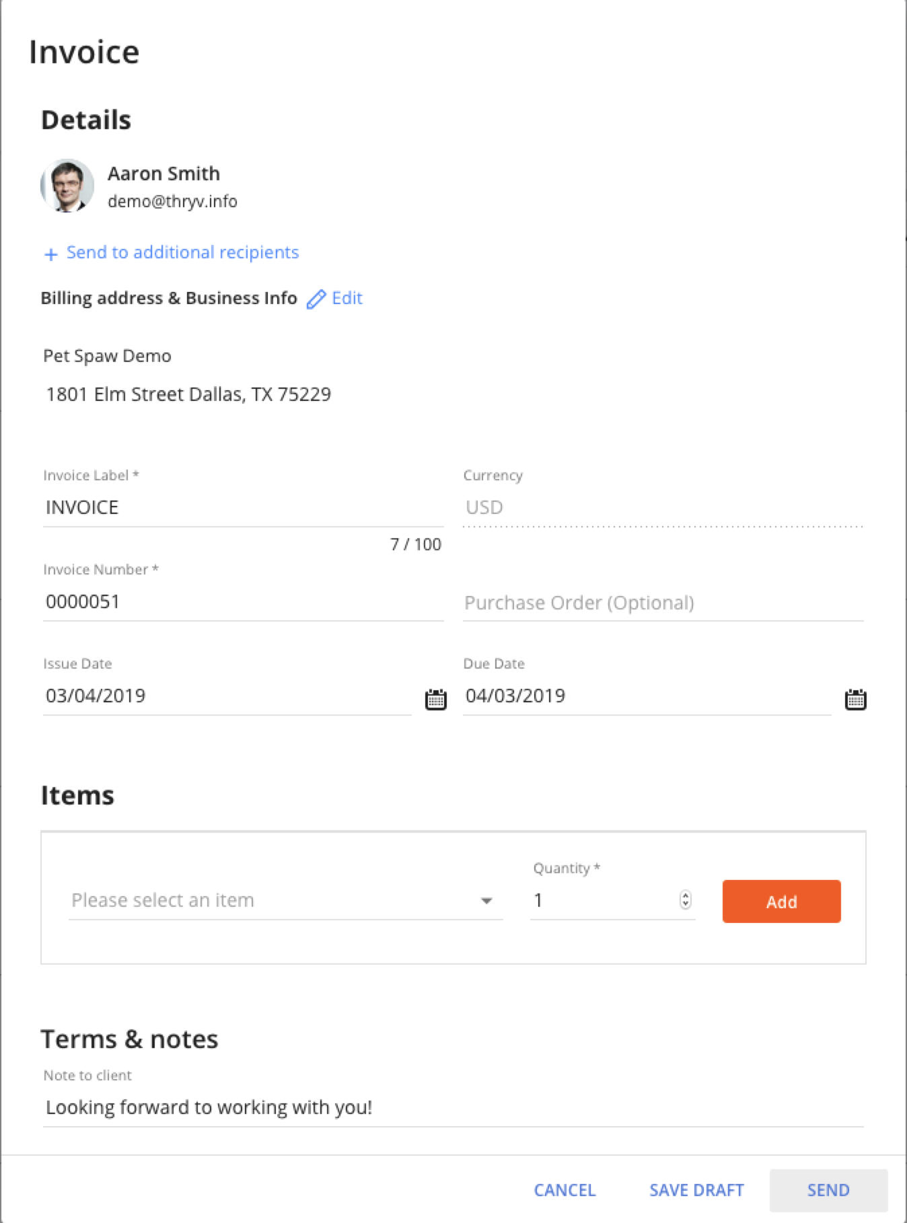Open the 'Please select an item' combo box
This screenshot has width=907, height=1223.
click(x=286, y=901)
